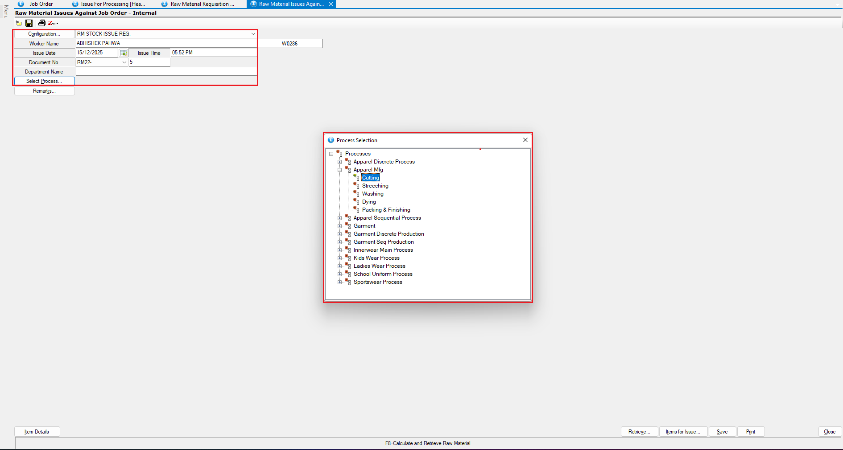The width and height of the screenshot is (843, 450).
Task: Open the Issue Date calendar picker
Action: 124,53
